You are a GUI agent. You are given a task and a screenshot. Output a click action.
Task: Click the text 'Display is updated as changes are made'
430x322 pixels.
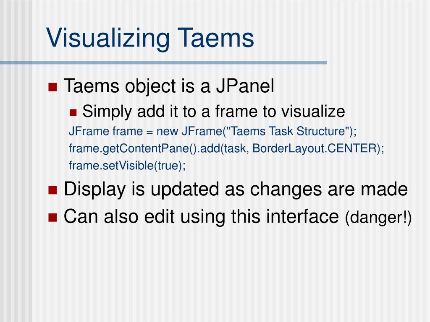(x=236, y=190)
